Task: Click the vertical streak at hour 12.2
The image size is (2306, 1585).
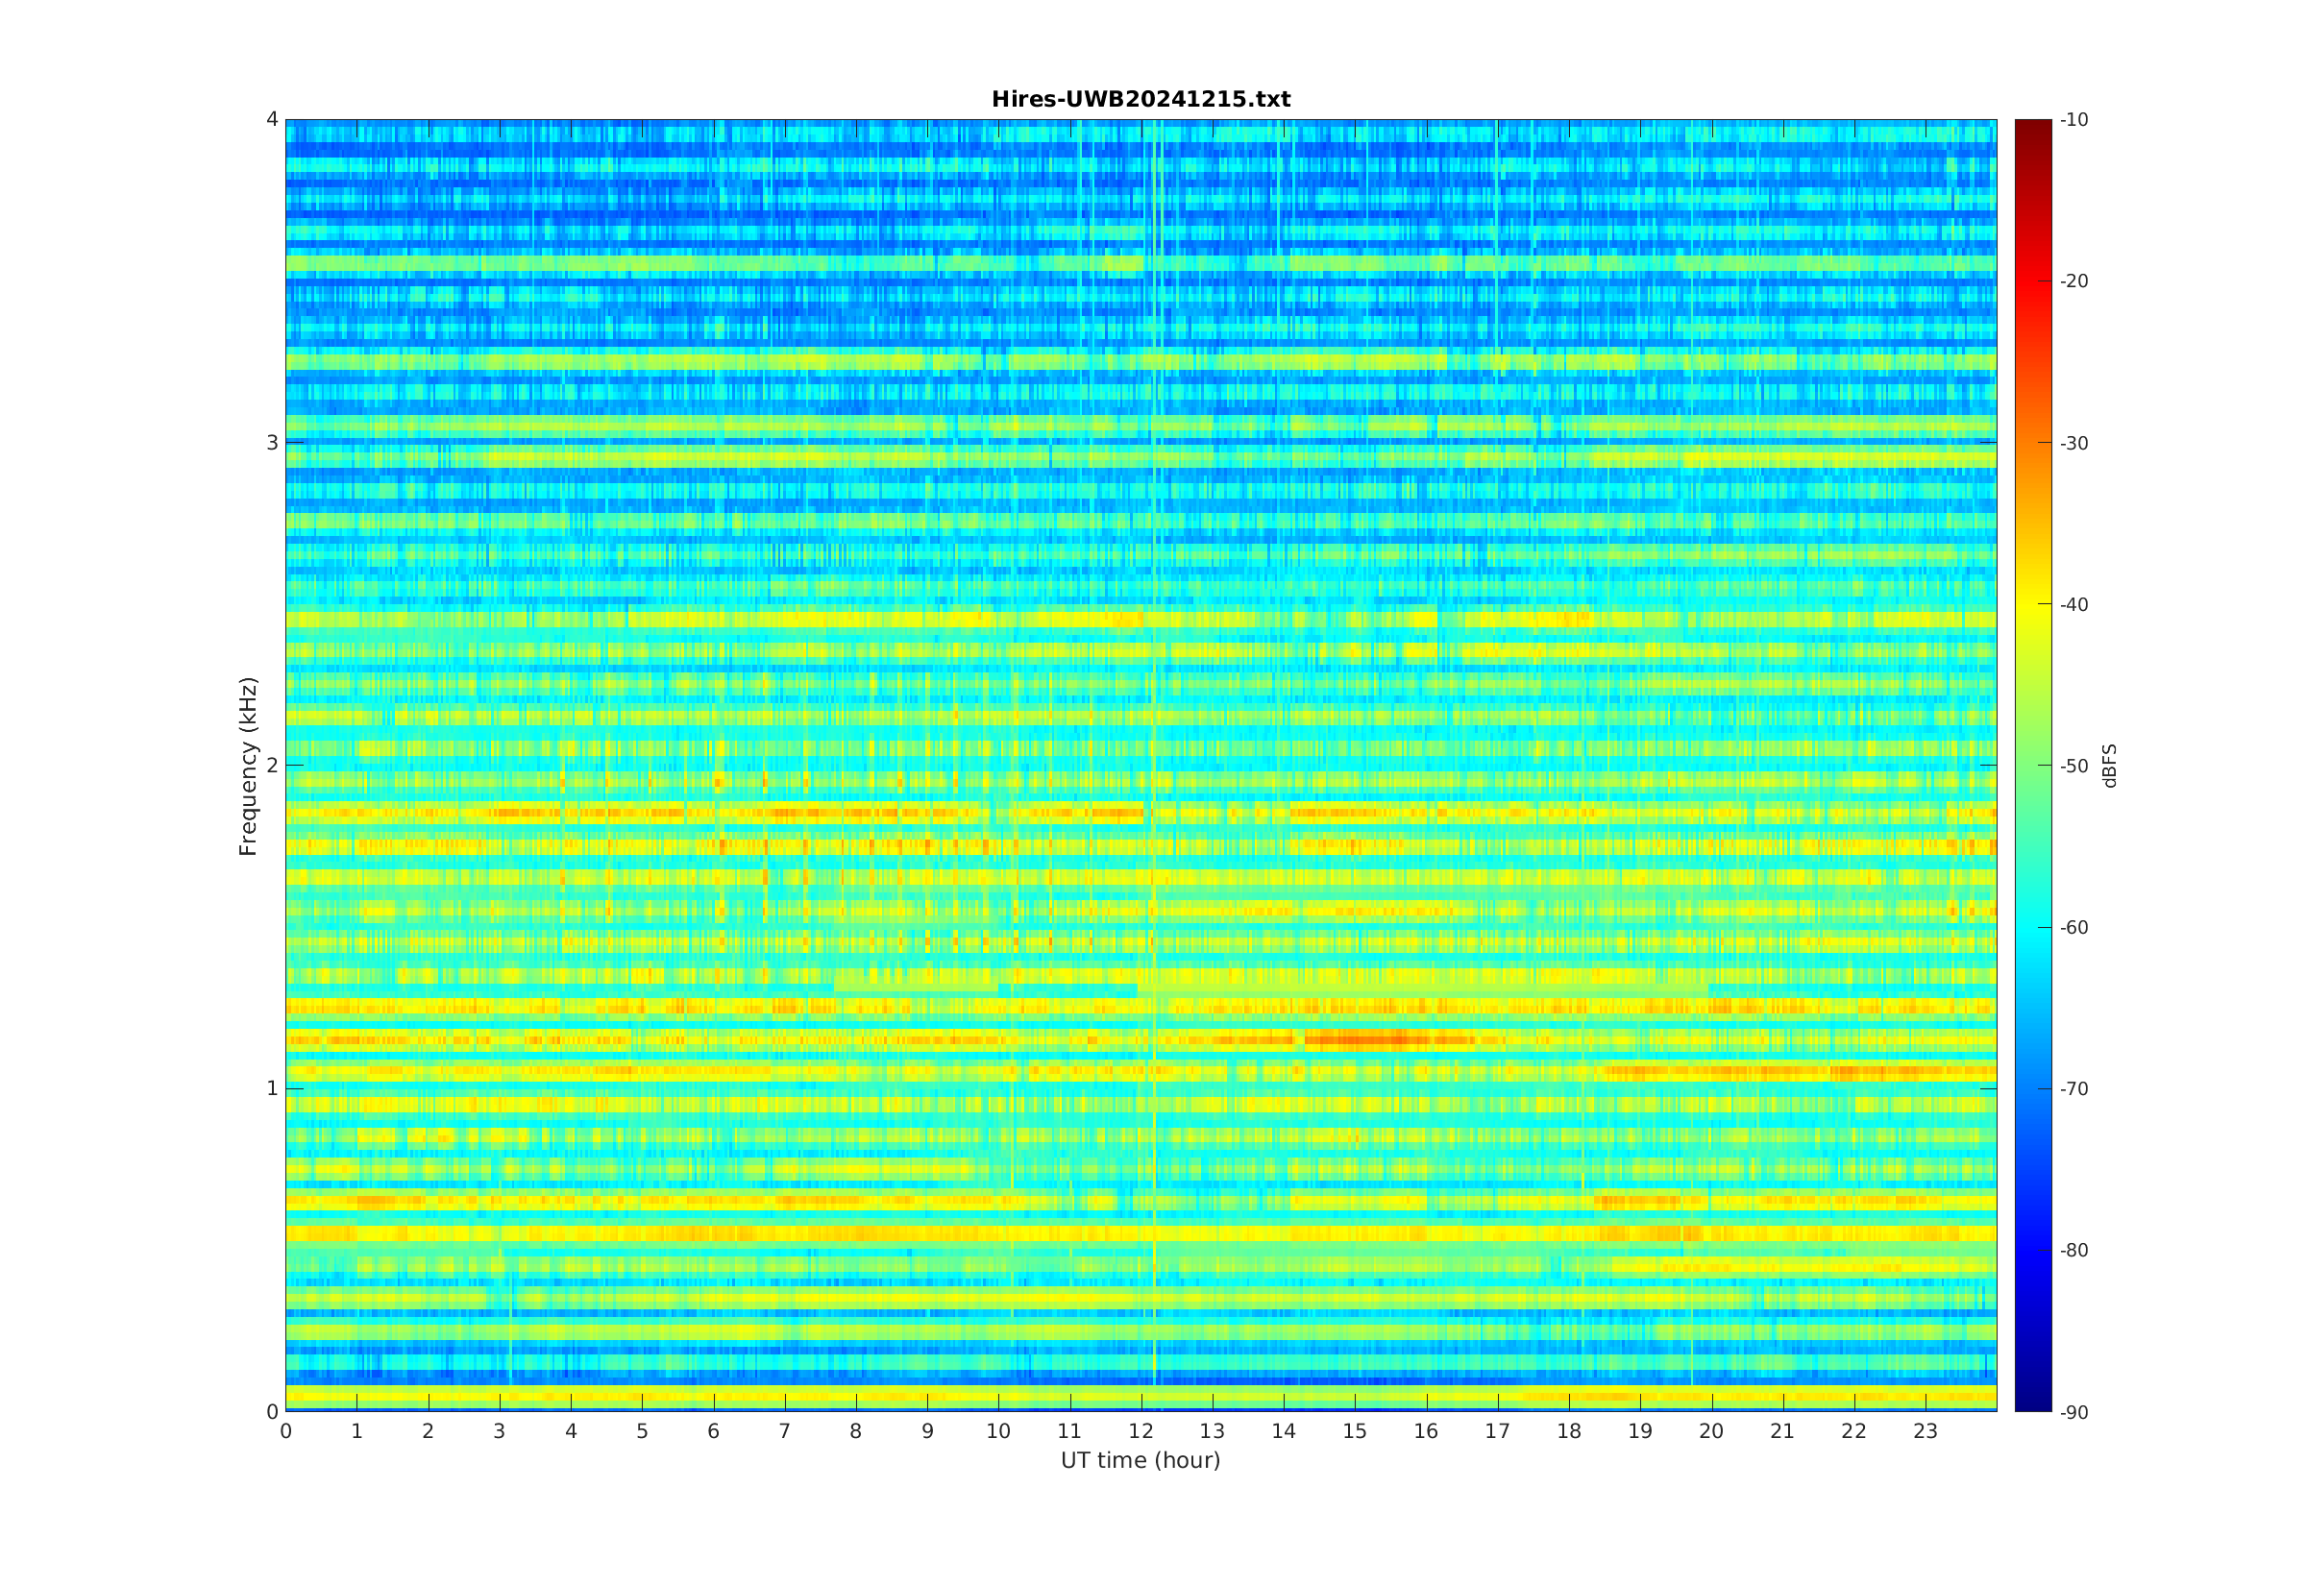Action: [x=1155, y=766]
